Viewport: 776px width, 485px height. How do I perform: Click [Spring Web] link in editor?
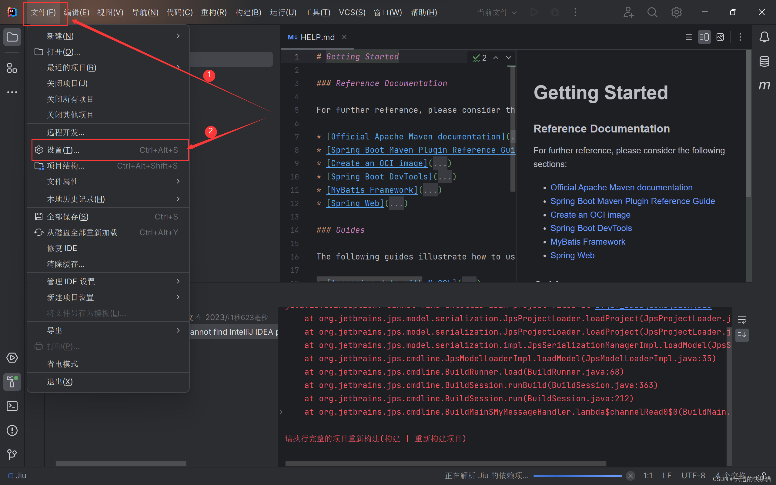coord(355,203)
